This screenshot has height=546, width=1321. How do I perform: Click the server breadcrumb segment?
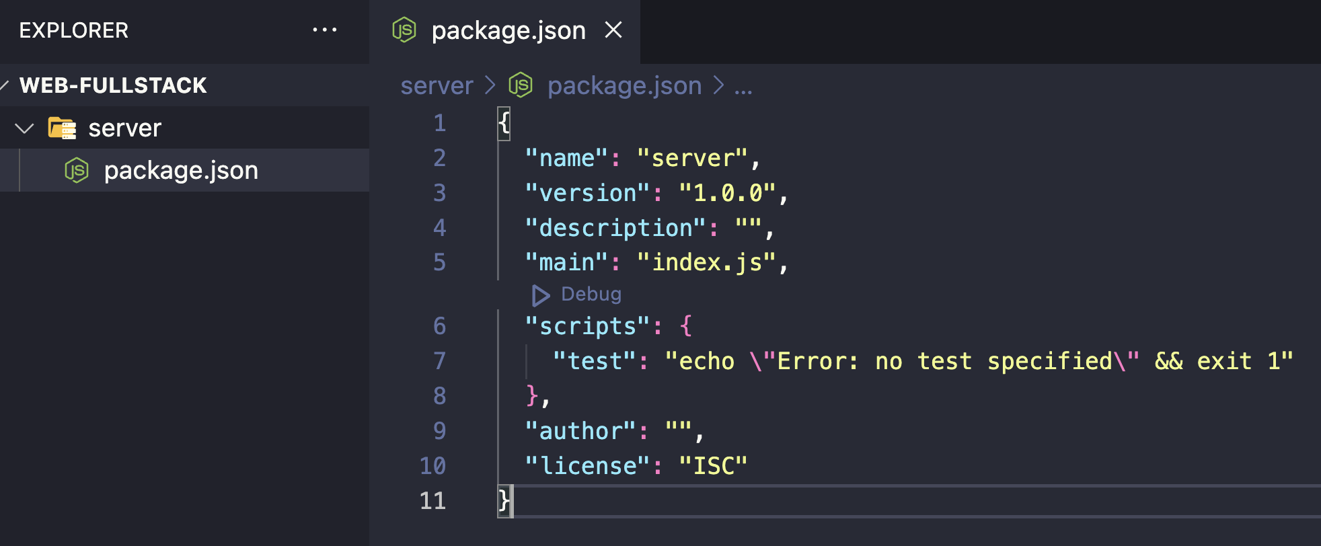coord(437,86)
